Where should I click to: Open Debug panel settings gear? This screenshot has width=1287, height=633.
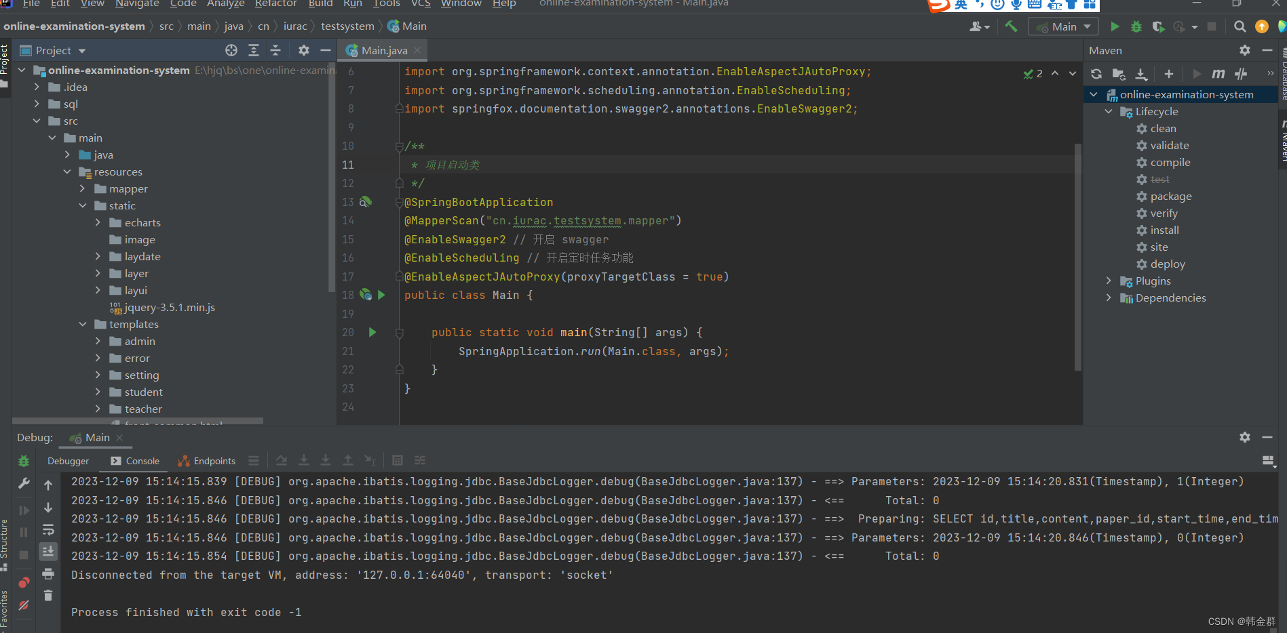click(1244, 437)
